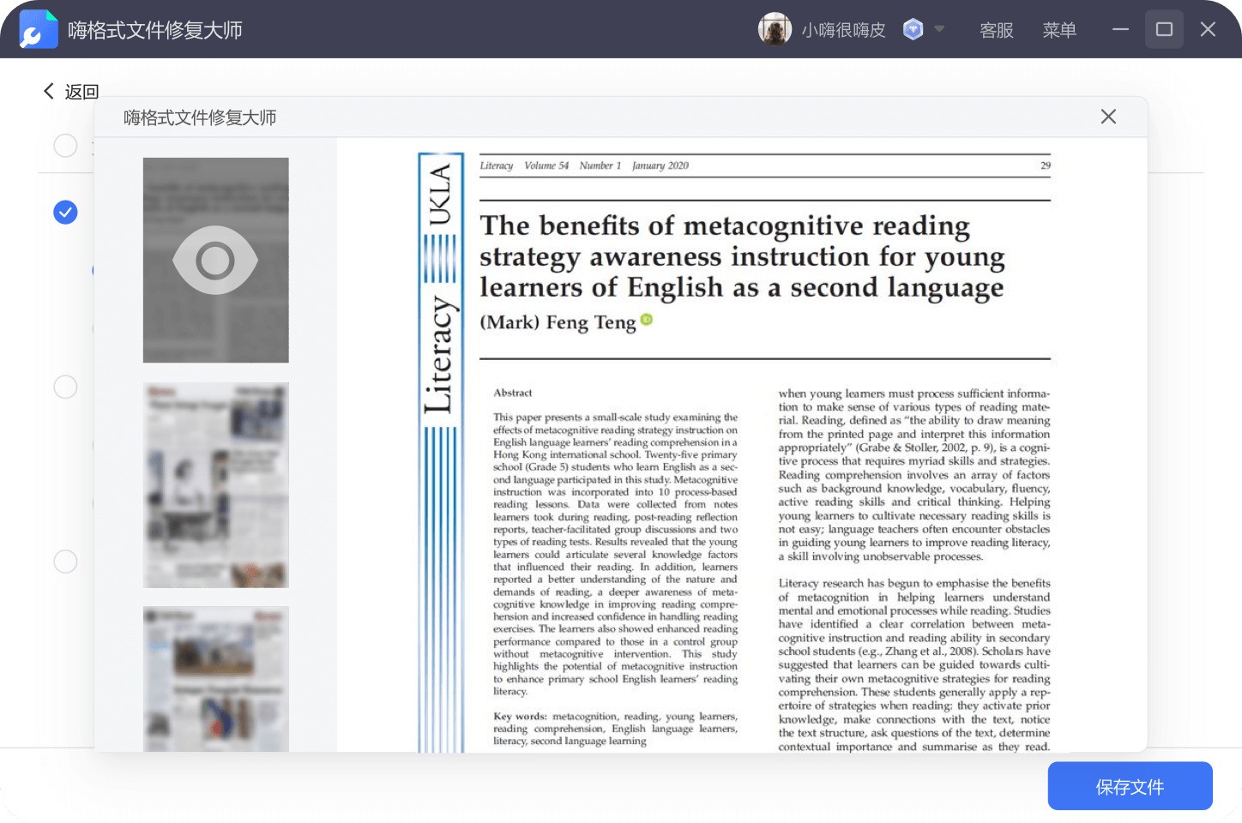Uncheck the blue checked file checkbox
The height and width of the screenshot is (823, 1242).
coord(65,212)
